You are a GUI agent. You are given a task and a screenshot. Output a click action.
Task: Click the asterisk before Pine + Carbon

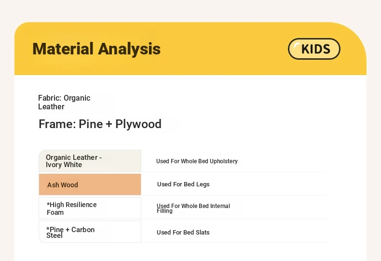tap(48, 229)
